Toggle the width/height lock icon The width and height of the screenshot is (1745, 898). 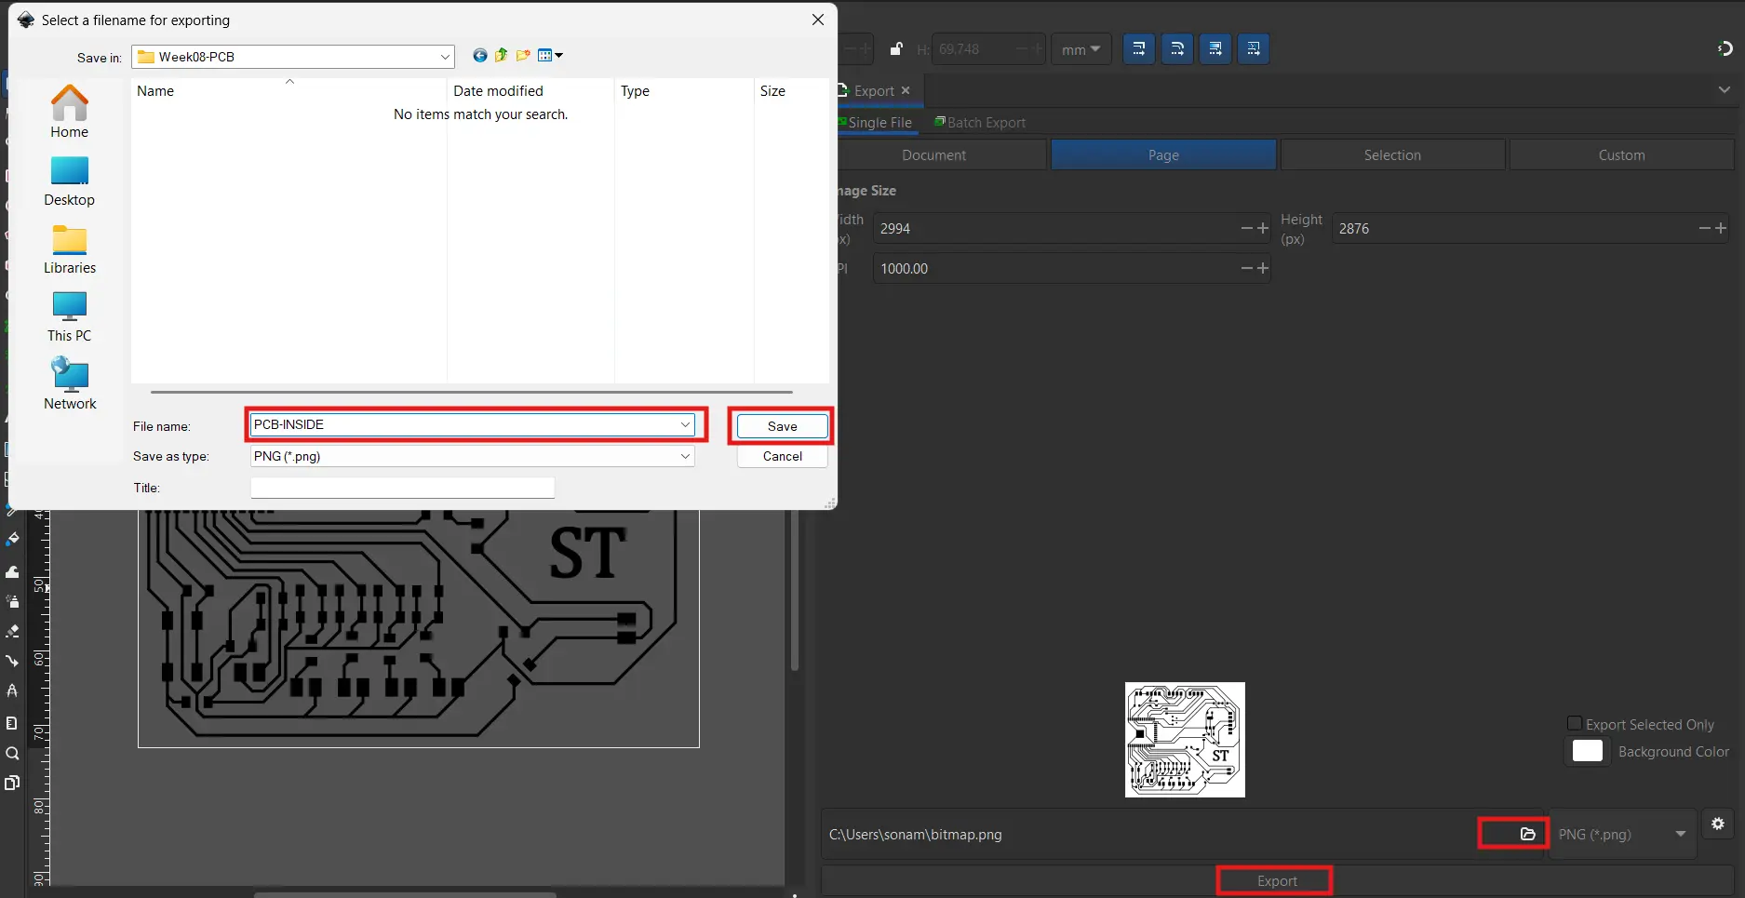[895, 49]
